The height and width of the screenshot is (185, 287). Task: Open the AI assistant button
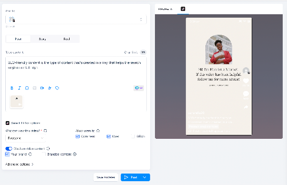tap(139, 88)
